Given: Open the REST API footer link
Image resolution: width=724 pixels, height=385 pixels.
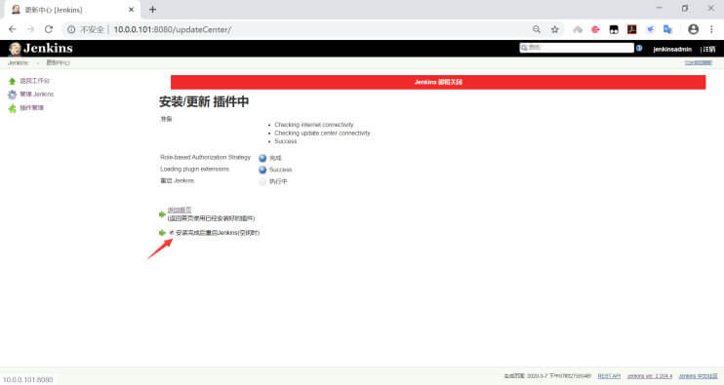Looking at the screenshot, I should pyautogui.click(x=609, y=376).
